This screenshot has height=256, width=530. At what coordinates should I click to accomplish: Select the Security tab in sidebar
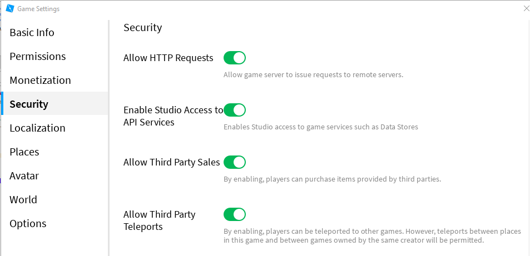pos(29,104)
